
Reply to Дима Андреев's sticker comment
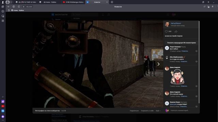pos(184,86)
